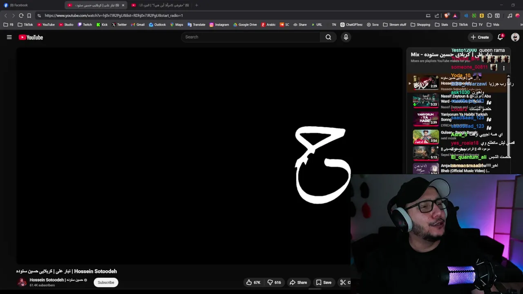Open the Outlook bookmark
The height and width of the screenshot is (294, 523).
(x=157, y=24)
